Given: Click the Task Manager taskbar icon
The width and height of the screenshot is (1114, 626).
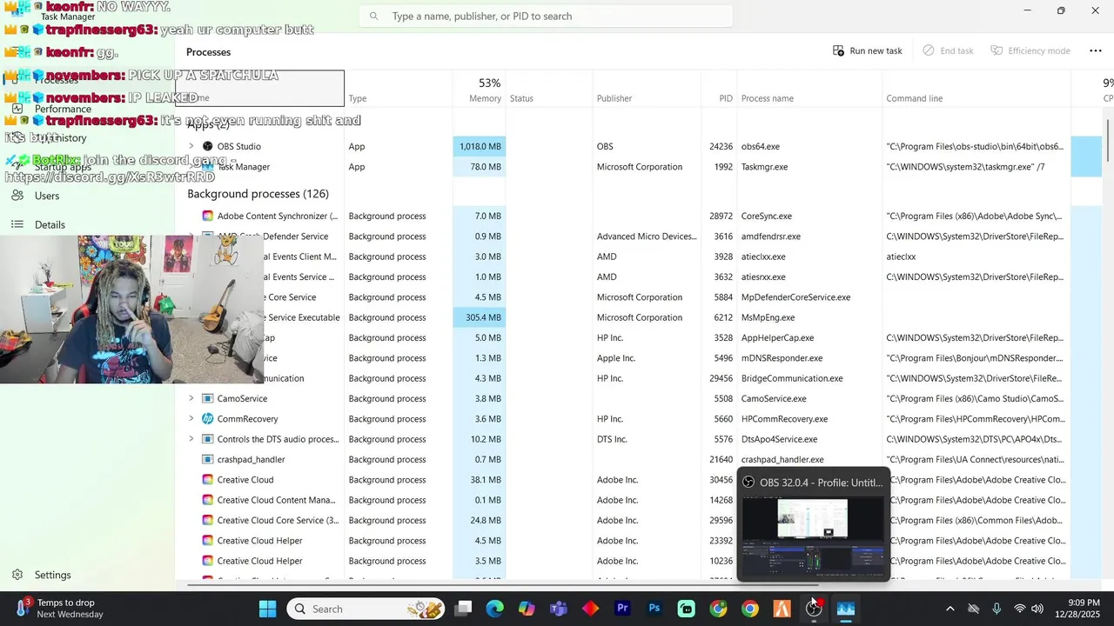Looking at the screenshot, I should click(x=846, y=609).
